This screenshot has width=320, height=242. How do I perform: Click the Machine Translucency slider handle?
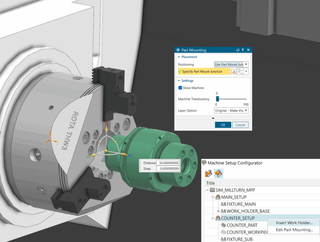217,99
